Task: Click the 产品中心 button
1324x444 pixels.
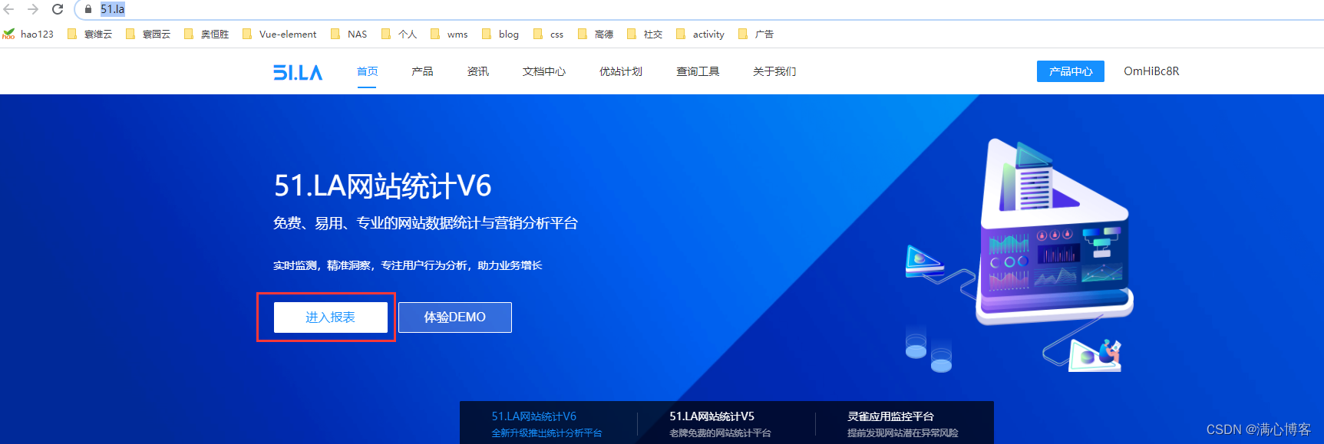Action: [1071, 71]
